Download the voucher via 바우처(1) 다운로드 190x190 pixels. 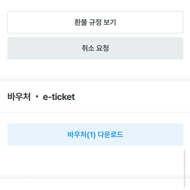(x=95, y=135)
